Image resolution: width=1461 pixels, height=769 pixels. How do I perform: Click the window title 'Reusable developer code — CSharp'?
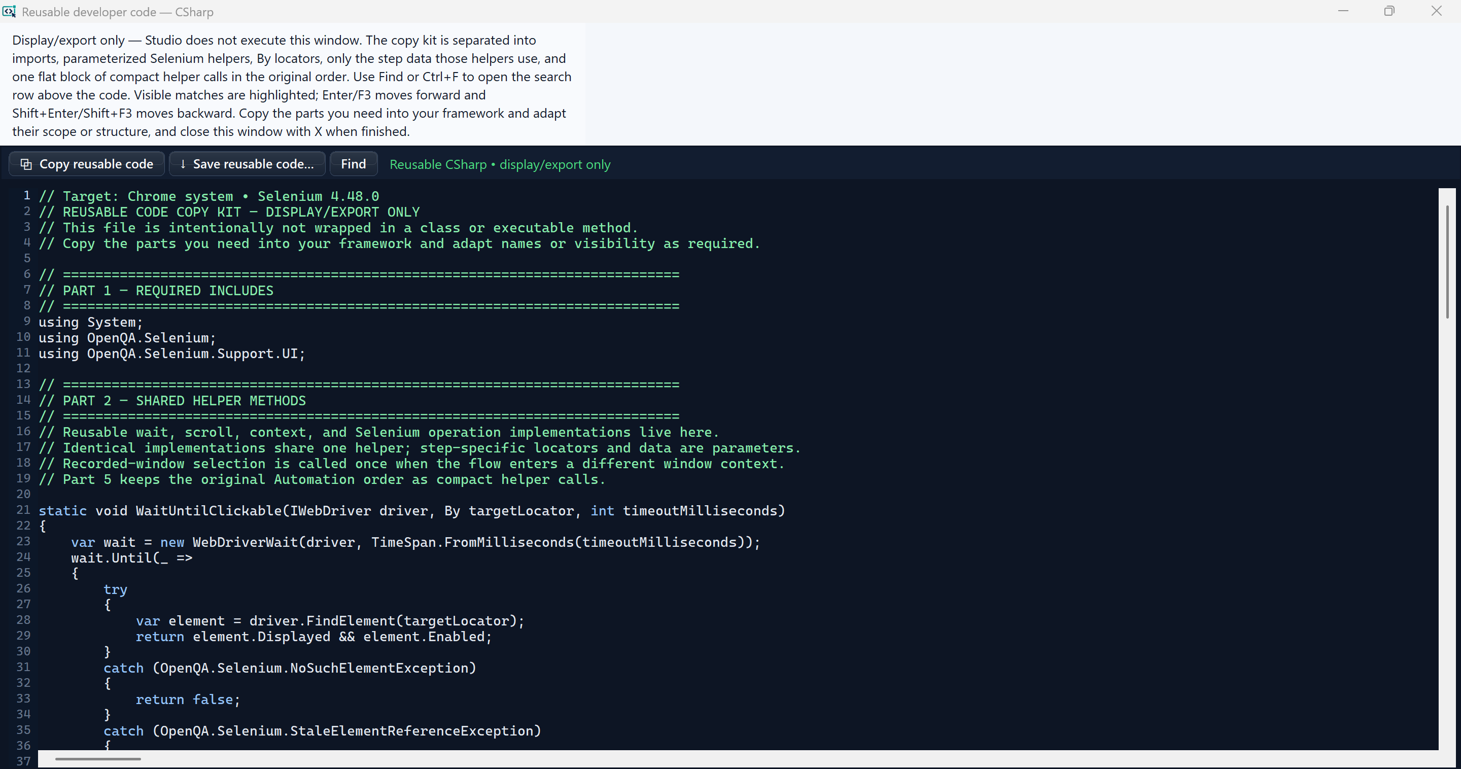(x=117, y=12)
